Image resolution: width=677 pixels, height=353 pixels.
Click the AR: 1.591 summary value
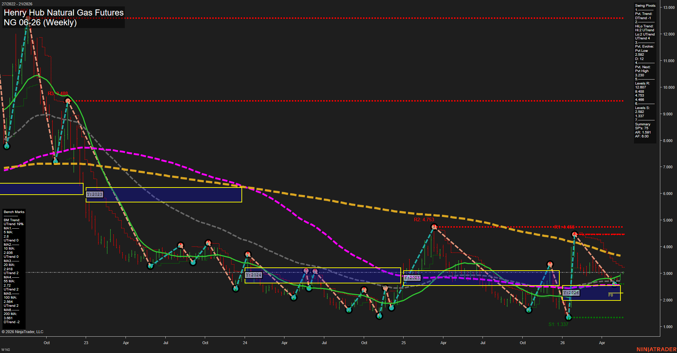tap(643, 132)
